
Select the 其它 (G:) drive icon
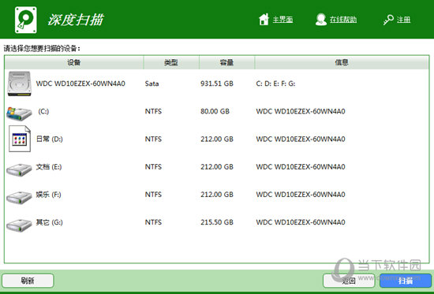[19, 225]
